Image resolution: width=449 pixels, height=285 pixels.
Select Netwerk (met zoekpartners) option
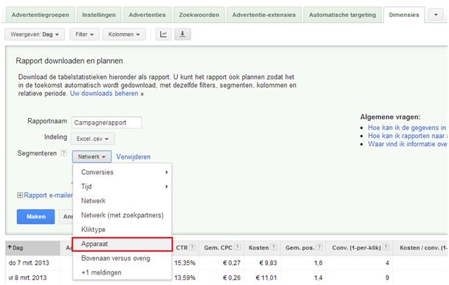[123, 215]
